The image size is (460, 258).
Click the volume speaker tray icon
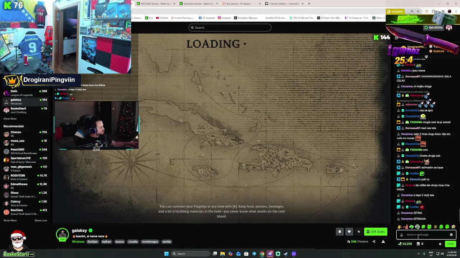click(442, 254)
